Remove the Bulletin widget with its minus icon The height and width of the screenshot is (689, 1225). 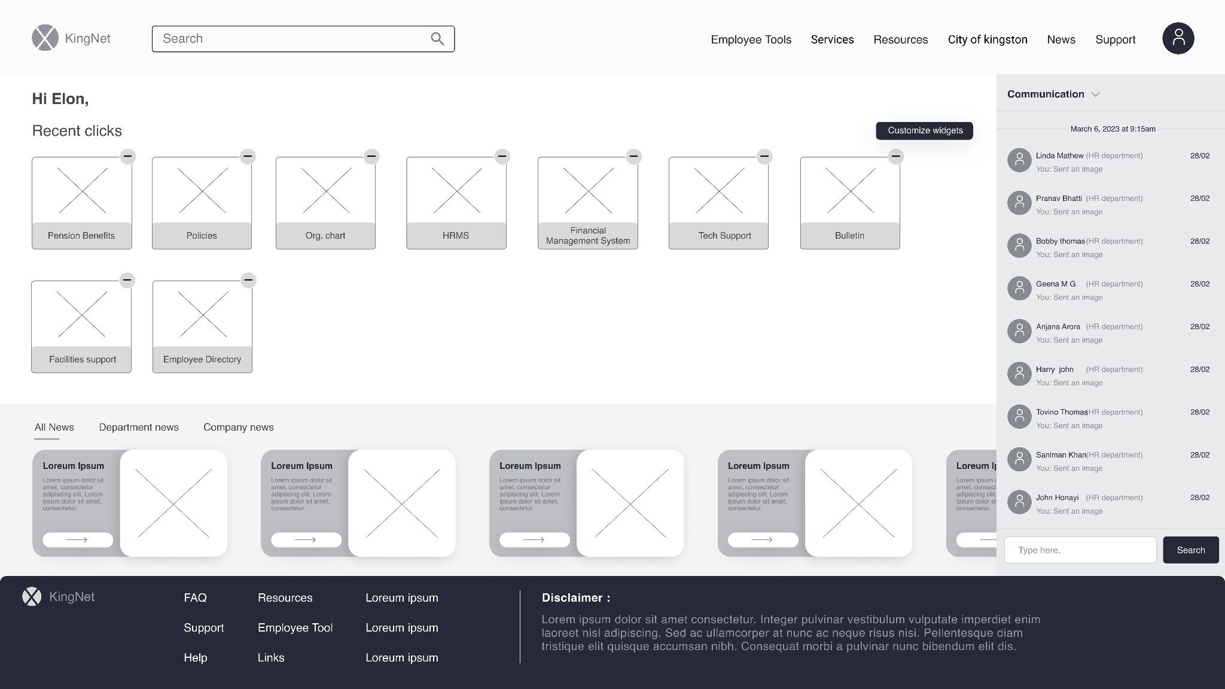[x=895, y=157]
